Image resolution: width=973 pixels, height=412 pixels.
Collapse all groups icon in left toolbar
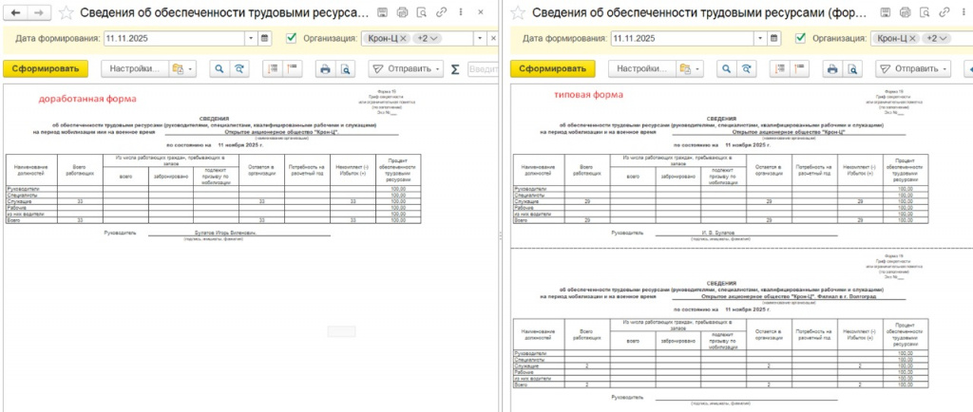[292, 68]
